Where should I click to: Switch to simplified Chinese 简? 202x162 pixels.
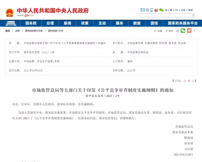(166, 10)
